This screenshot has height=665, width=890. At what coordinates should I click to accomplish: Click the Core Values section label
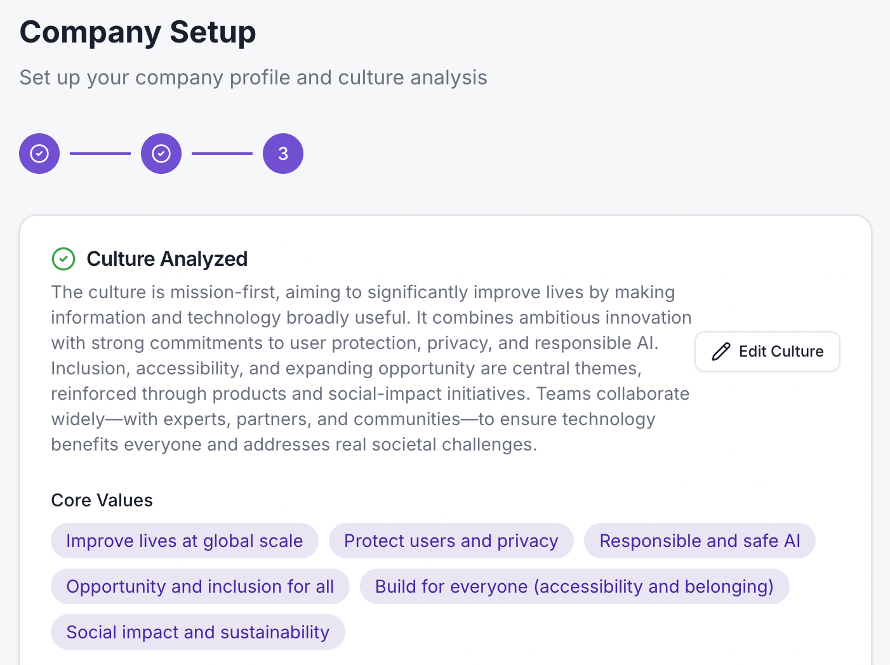102,500
